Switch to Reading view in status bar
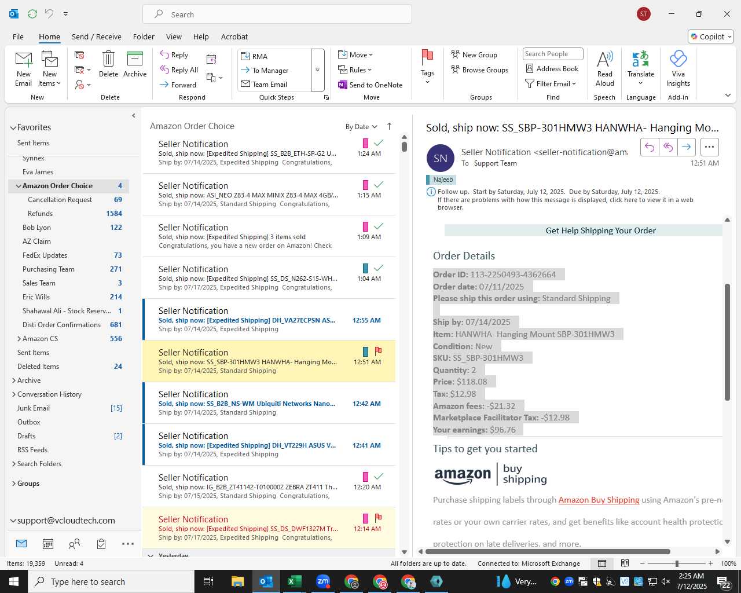Screen dimensions: 741x593 [625, 563]
